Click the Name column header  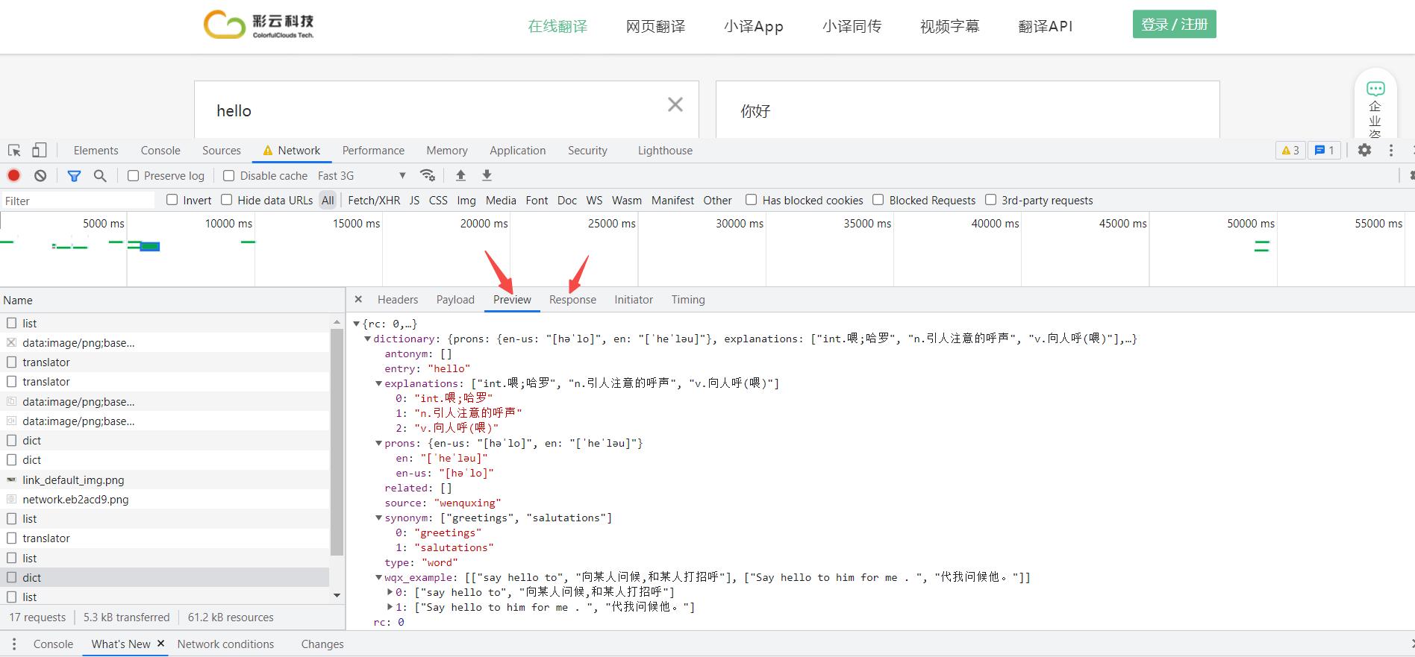[172, 300]
